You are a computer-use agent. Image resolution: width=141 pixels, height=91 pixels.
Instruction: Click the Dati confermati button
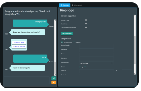[67, 34]
